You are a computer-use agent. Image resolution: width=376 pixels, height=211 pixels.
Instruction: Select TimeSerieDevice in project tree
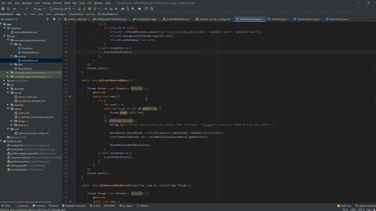pos(30,52)
